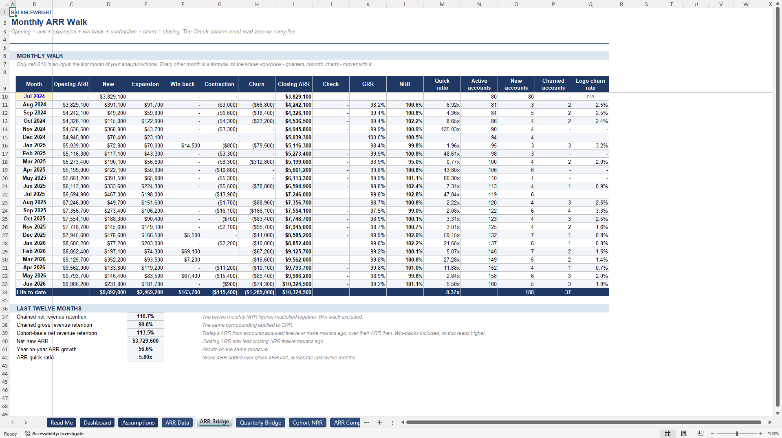This screenshot has height=438, width=782.
Task: Click the vertical scrollbar thumb
Action: 778,207
